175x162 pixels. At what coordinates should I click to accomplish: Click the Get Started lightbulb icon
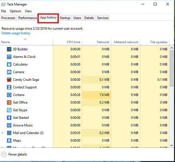pyautogui.click(x=9, y=118)
